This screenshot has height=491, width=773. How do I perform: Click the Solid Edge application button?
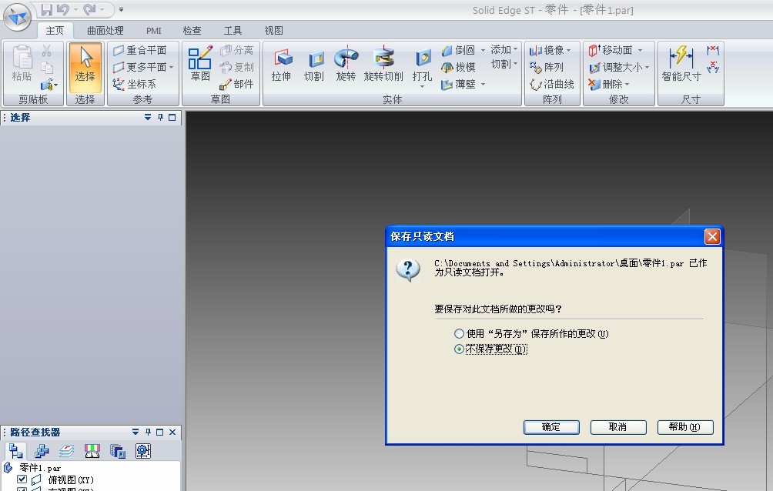[x=17, y=17]
